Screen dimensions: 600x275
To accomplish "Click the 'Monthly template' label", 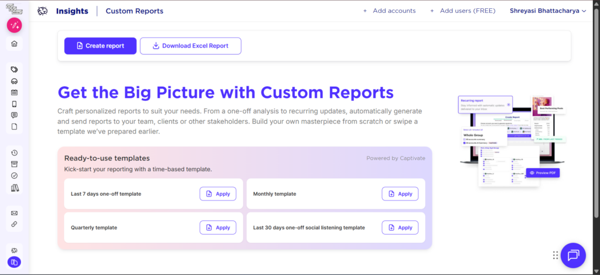I will click(274, 194).
